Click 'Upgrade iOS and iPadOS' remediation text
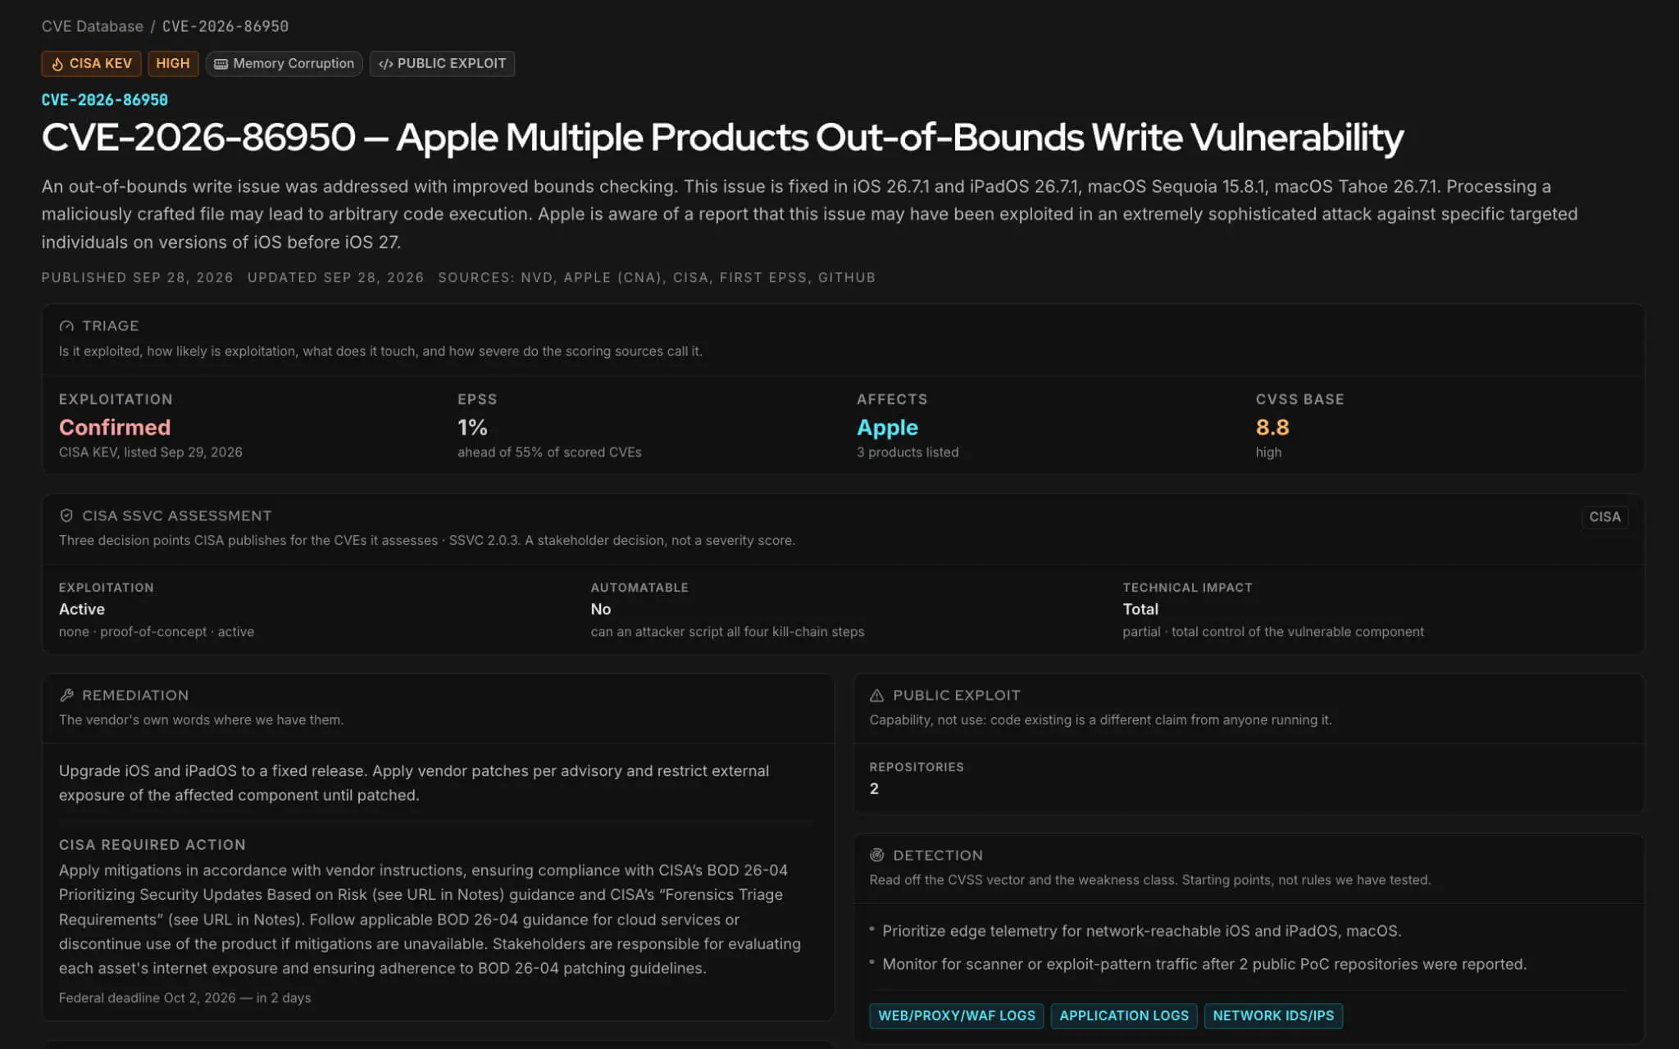Image resolution: width=1679 pixels, height=1049 pixels. click(414, 783)
